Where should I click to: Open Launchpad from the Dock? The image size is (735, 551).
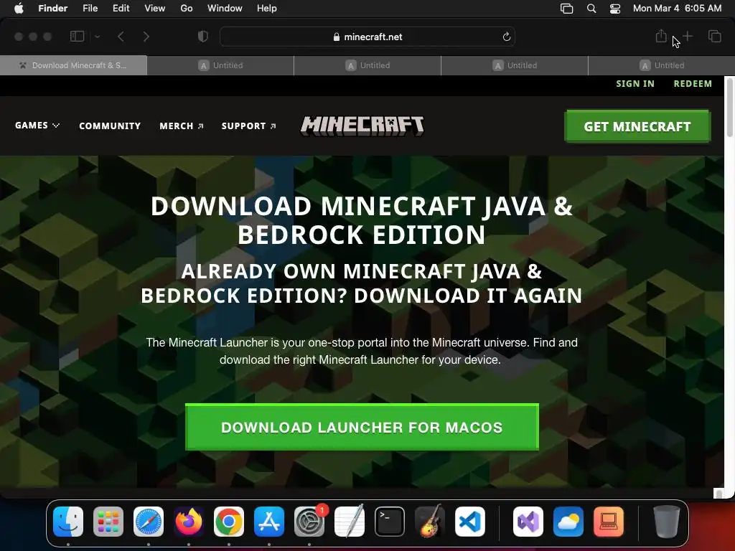pos(108,522)
